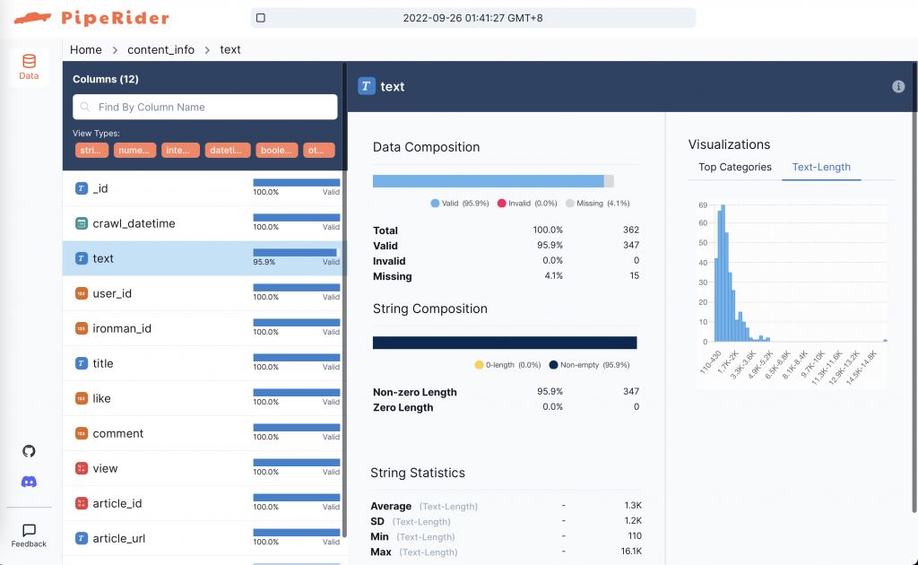Viewport: 918px width, 565px height.
Task: Switch to the Top Categories tab
Action: click(x=735, y=167)
